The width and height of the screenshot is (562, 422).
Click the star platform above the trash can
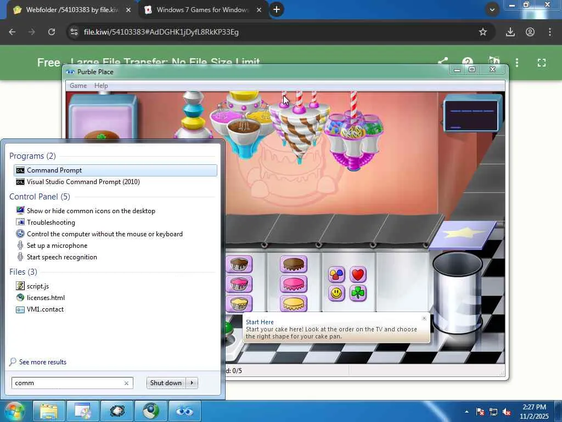pos(464,234)
